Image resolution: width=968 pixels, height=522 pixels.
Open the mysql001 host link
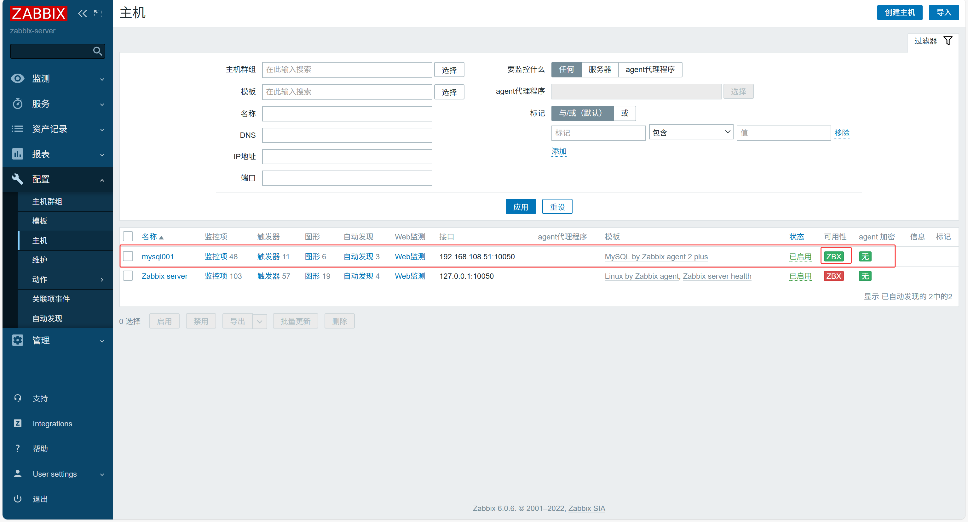(x=158, y=256)
